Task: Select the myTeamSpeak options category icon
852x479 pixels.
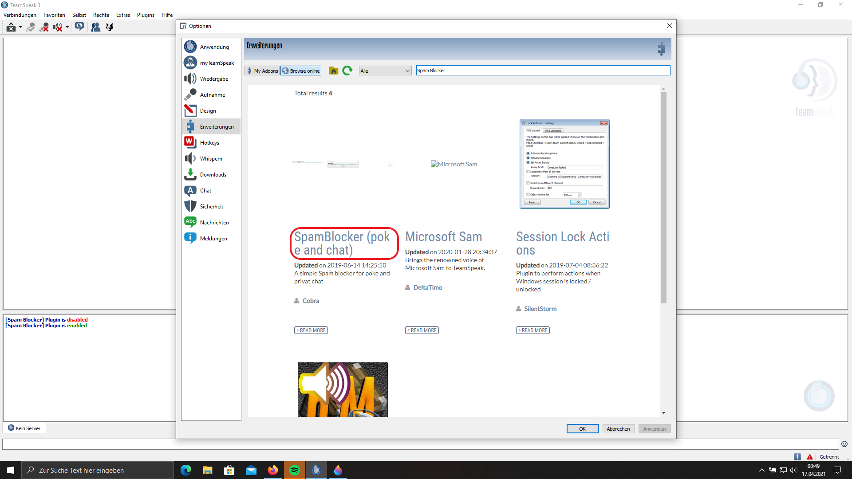Action: tap(190, 63)
